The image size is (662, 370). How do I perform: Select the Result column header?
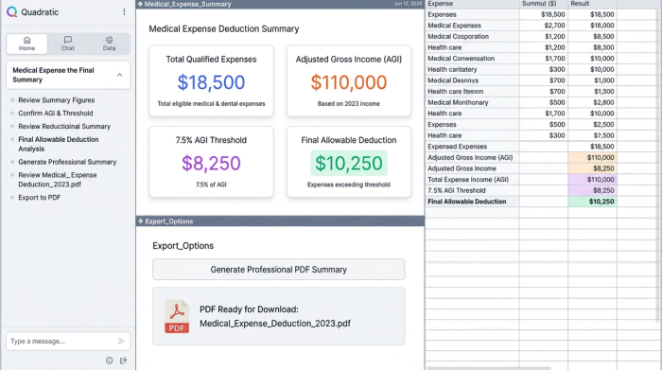tap(592, 4)
